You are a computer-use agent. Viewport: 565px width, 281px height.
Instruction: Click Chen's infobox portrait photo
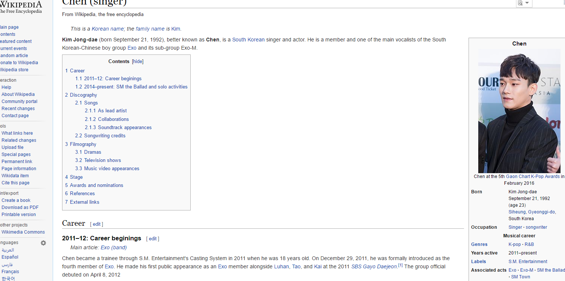click(519, 110)
